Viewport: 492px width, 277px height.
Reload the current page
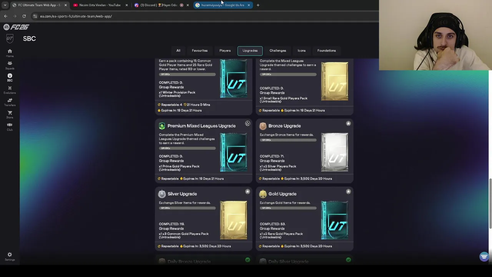click(24, 16)
